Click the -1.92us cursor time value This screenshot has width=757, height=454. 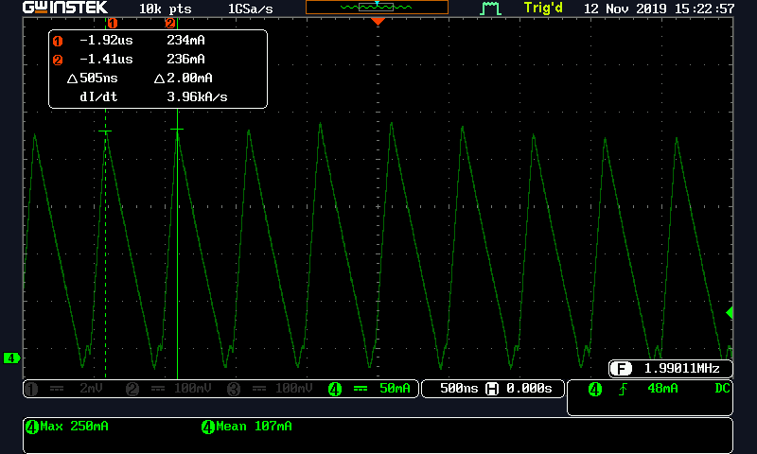click(106, 40)
